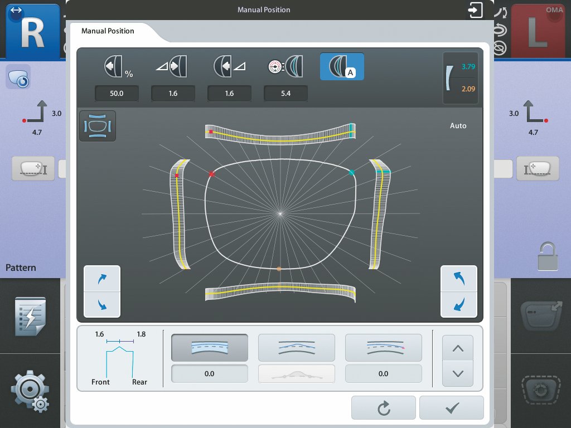Click the unlocked padlock icon
This screenshot has height=428, width=571.
(548, 256)
